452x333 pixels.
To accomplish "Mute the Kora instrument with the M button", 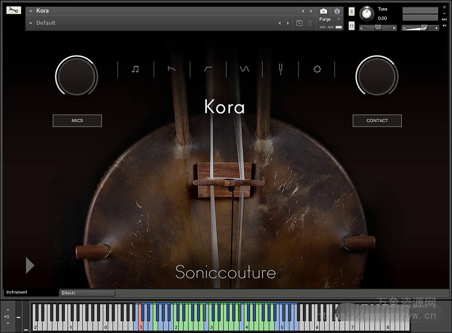I will pyautogui.click(x=351, y=25).
